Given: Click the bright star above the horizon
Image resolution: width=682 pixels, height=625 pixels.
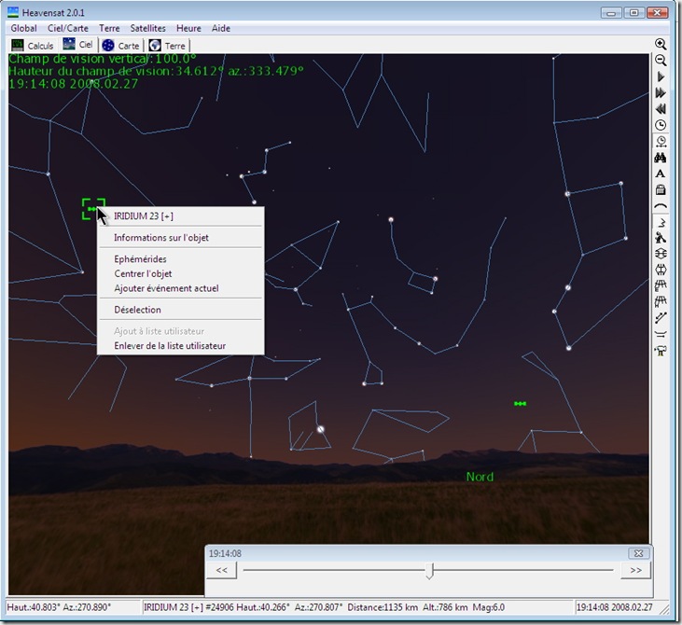Looking at the screenshot, I should [321, 429].
